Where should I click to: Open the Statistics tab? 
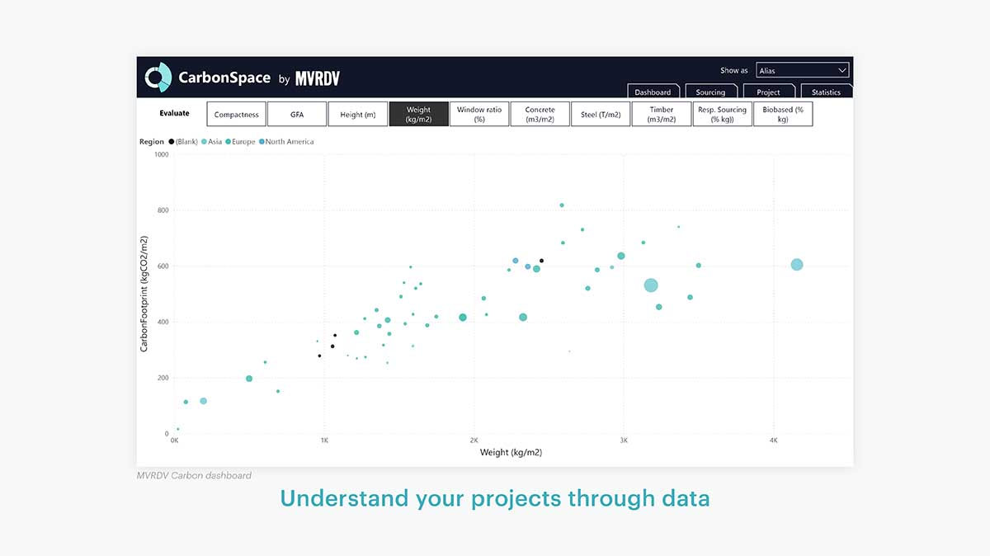[827, 92]
